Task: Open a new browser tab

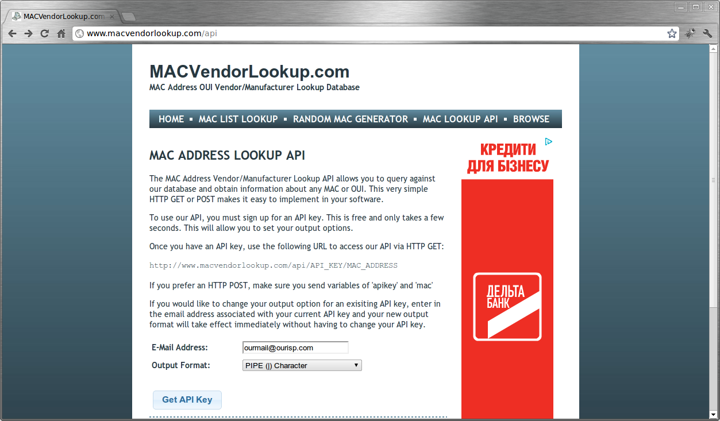Action: [129, 16]
